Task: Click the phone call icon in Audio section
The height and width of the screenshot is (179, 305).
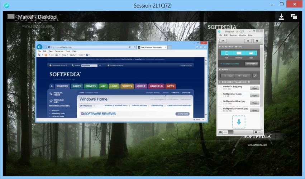Action: click(x=254, y=76)
